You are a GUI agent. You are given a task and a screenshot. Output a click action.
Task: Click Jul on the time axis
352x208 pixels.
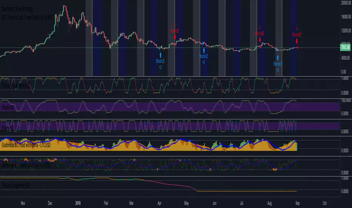click(x=242, y=203)
